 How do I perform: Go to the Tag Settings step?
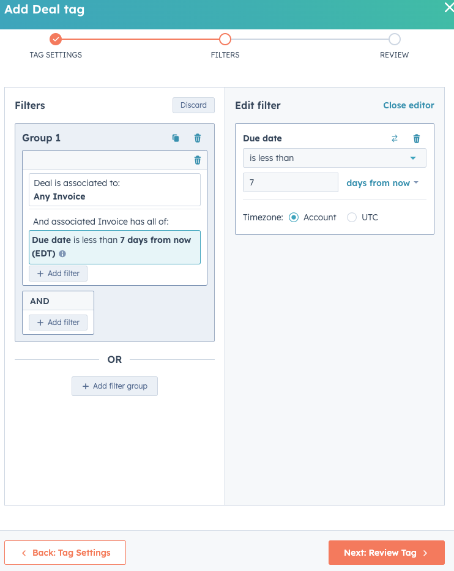65,552
